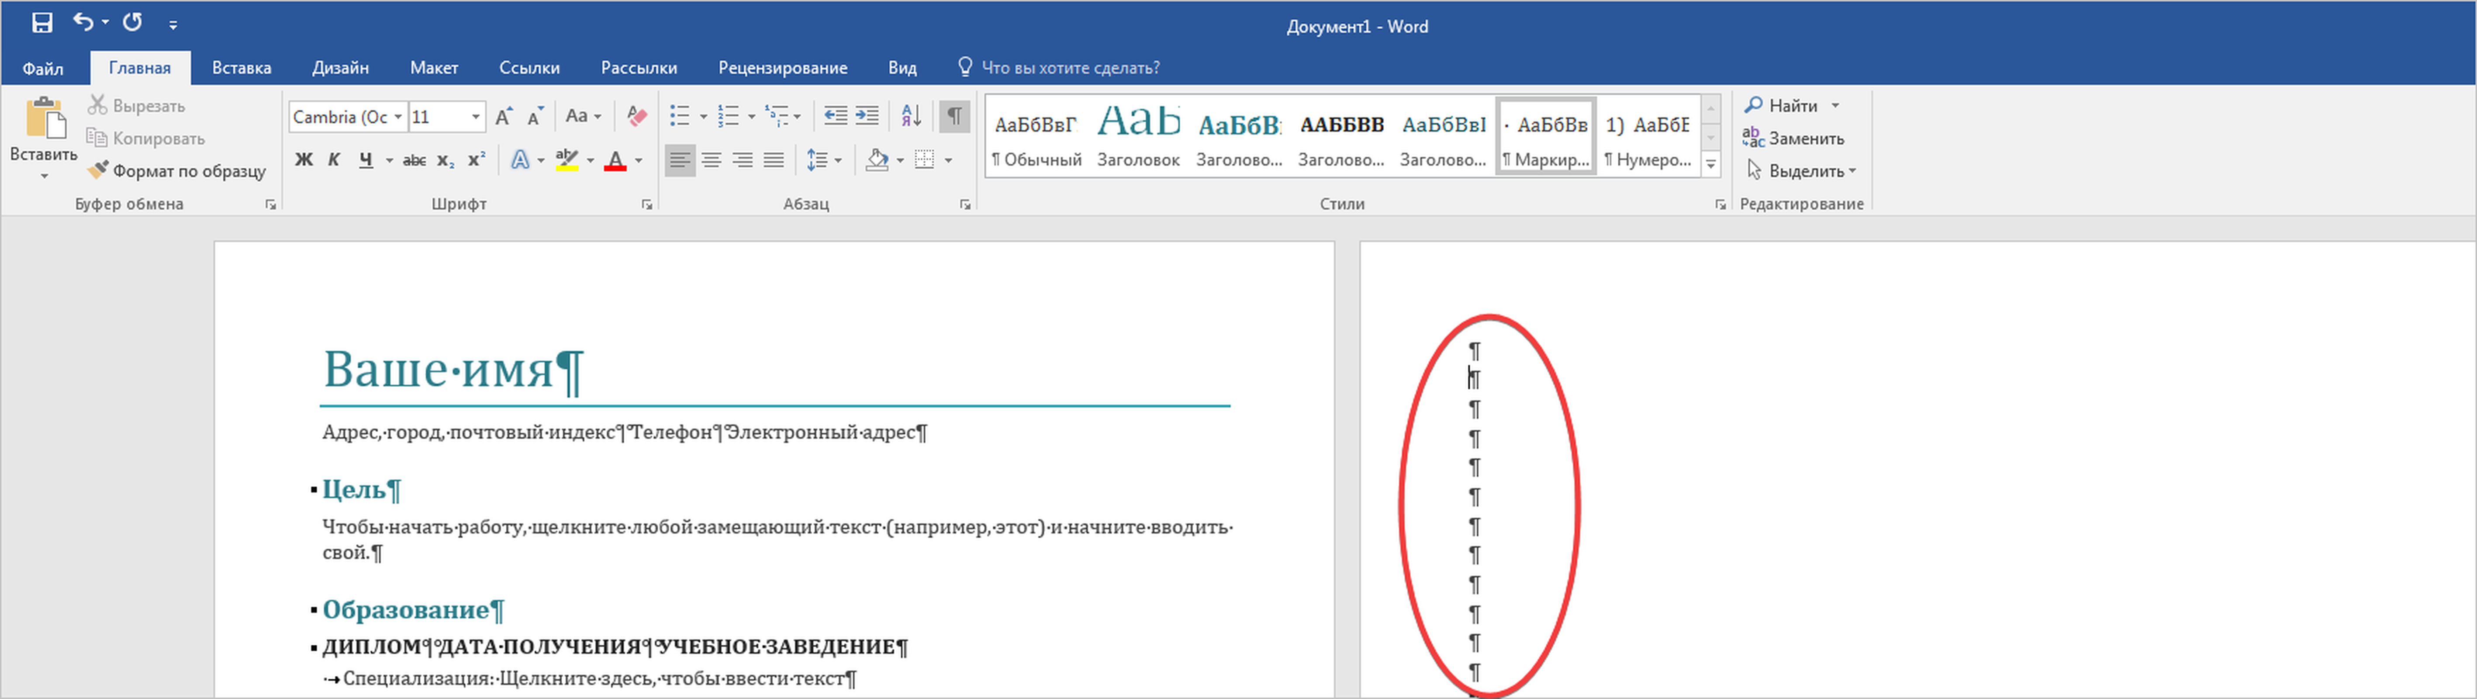Image resolution: width=2477 pixels, height=699 pixels.
Task: Open the font size 11 dropdown
Action: (475, 116)
